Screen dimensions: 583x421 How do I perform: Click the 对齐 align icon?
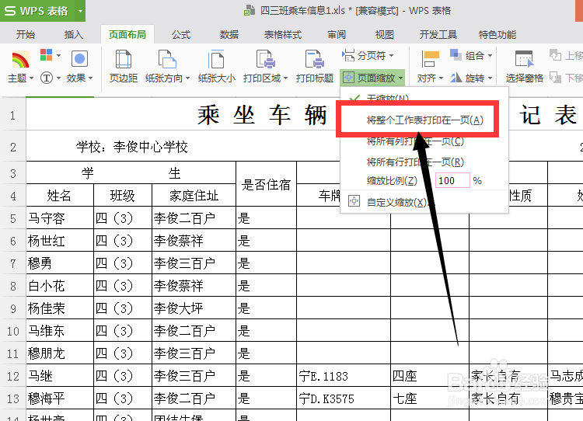pos(431,60)
